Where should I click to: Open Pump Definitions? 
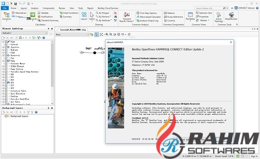point(173,17)
